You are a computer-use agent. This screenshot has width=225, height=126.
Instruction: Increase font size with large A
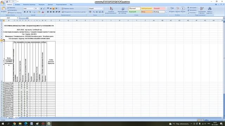tap(41, 8)
